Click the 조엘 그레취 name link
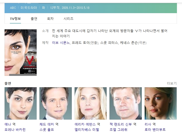182x134 pixels. 118,130
